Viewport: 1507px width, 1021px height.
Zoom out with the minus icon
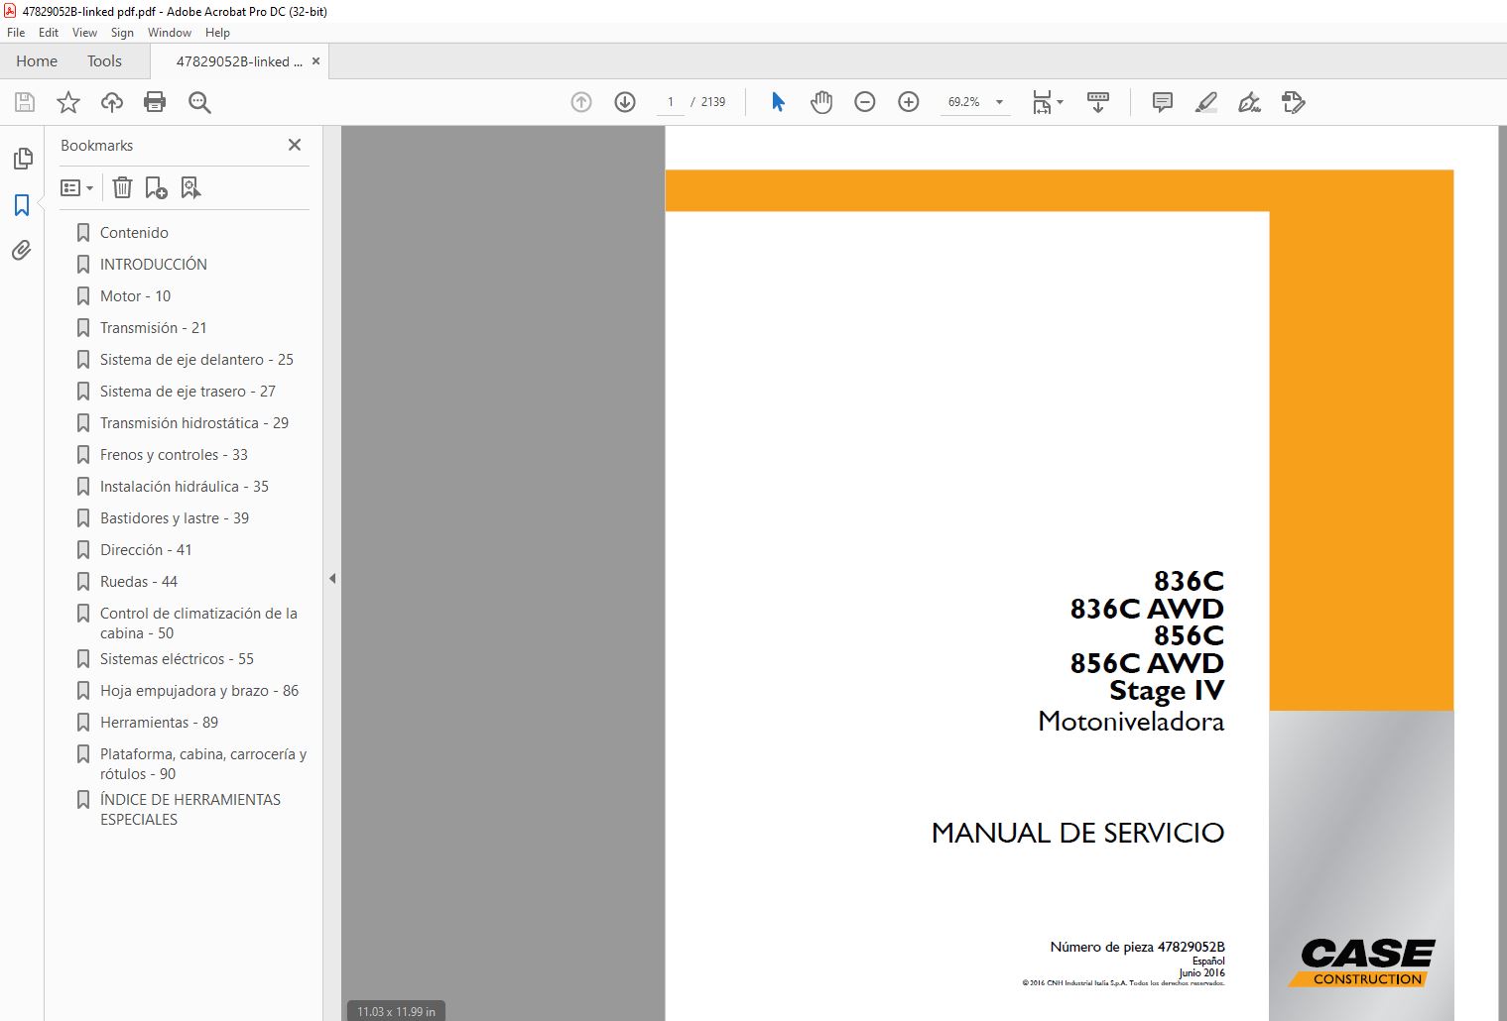(x=865, y=102)
